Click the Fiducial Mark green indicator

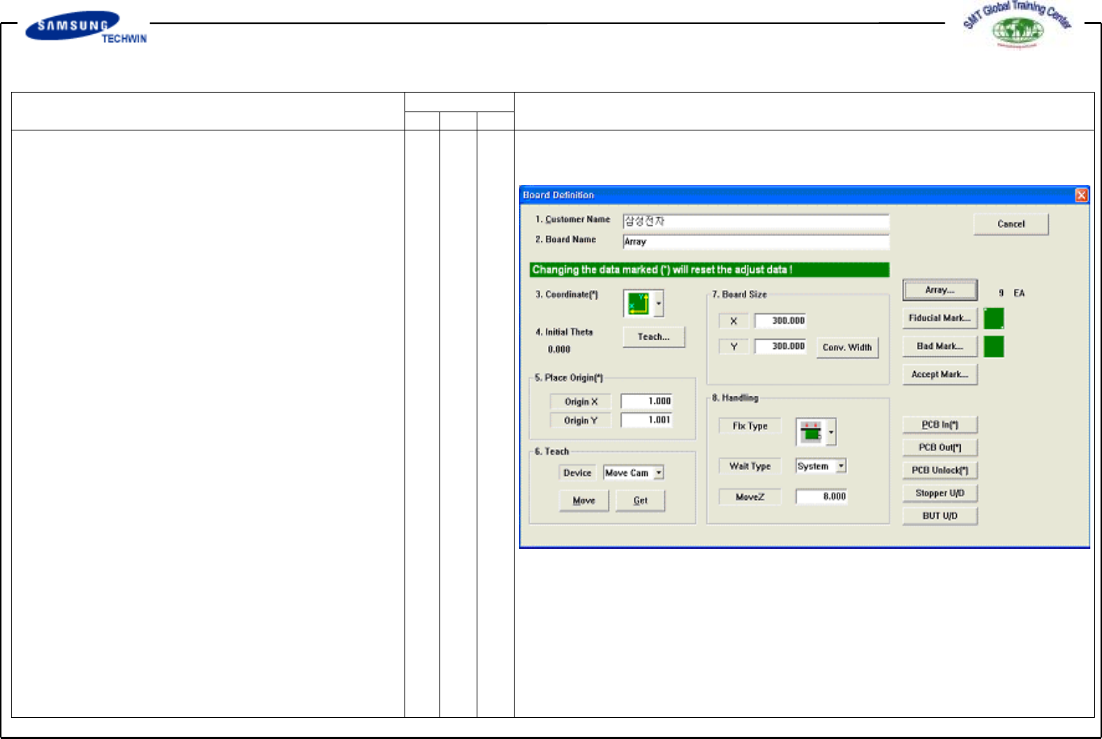coord(993,318)
